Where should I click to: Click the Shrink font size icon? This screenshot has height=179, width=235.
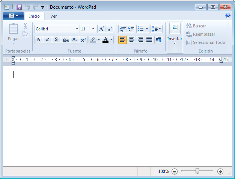[x=110, y=29]
